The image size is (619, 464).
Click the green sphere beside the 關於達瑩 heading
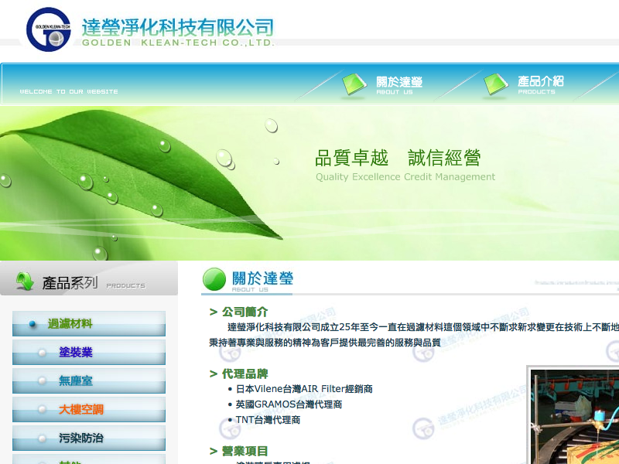(x=214, y=279)
